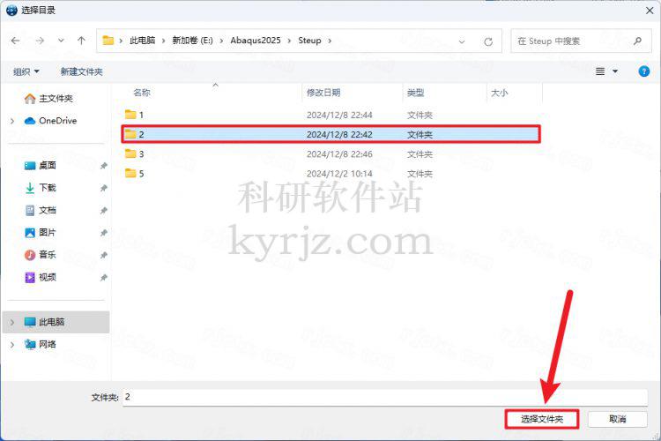Click date 2024/12/2 10:14

click(339, 174)
